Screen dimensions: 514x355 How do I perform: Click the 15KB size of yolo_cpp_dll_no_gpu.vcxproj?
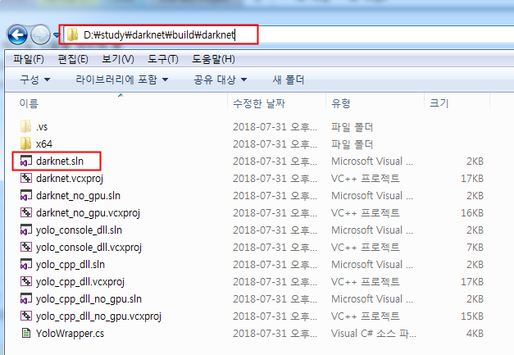pos(472,316)
